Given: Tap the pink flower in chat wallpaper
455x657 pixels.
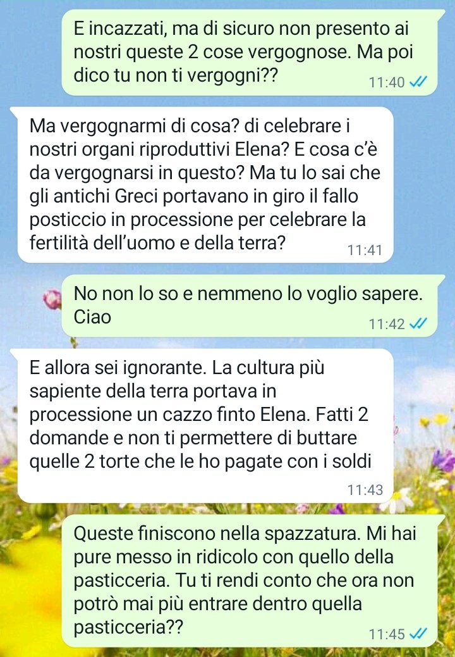Looking at the screenshot, I should click(52, 299).
